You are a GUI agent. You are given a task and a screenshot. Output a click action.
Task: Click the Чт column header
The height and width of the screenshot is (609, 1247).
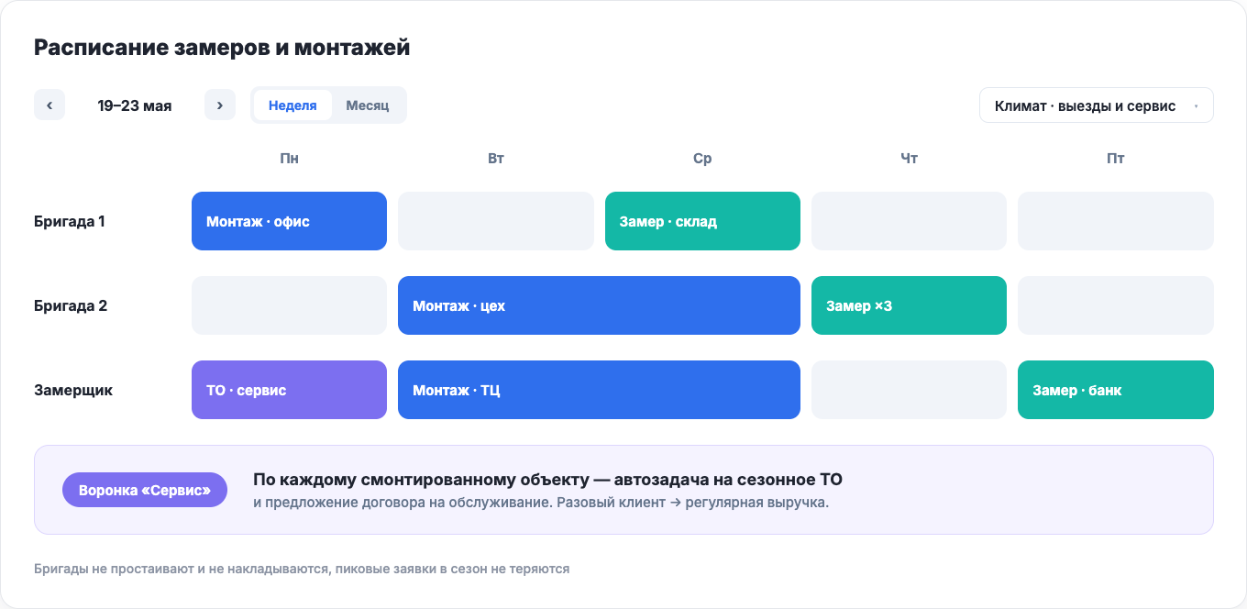[x=909, y=159]
